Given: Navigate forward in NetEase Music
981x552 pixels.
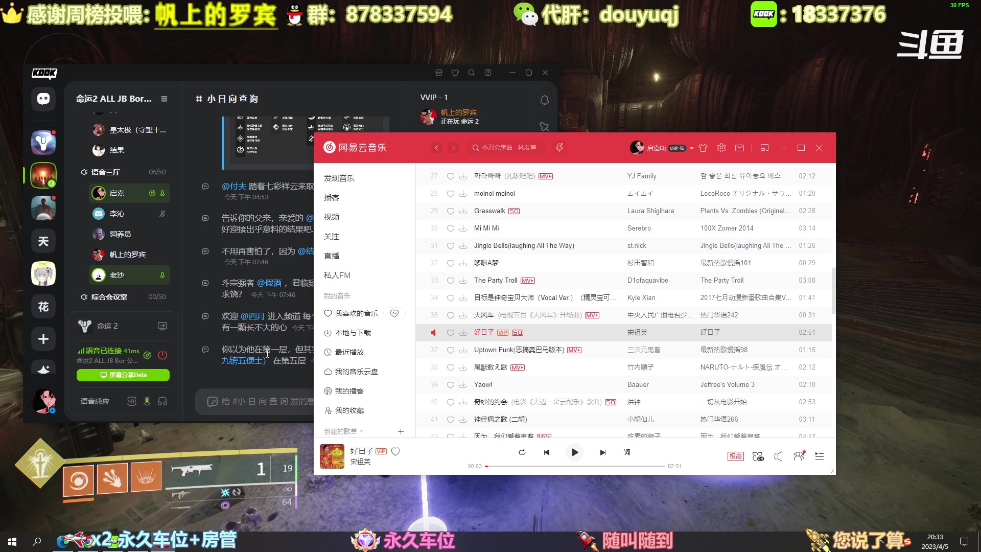Looking at the screenshot, I should pos(453,148).
